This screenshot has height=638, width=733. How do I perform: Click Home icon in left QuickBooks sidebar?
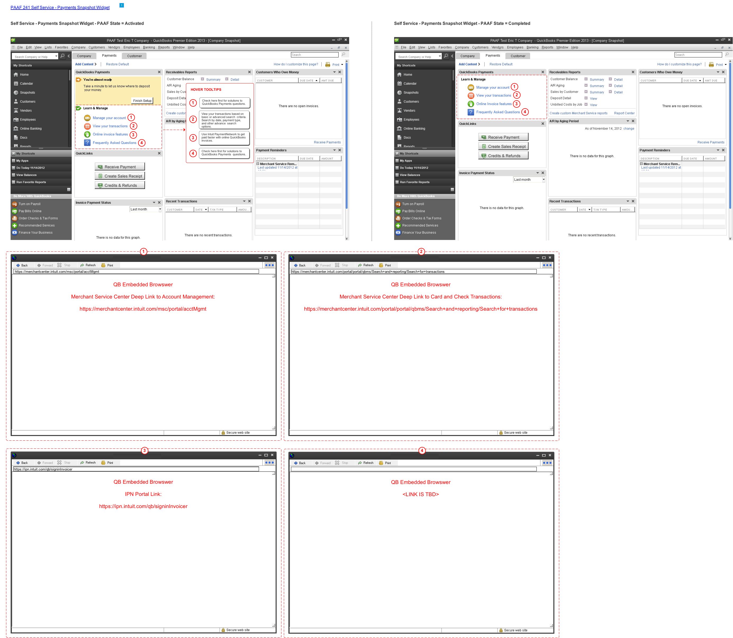tap(16, 75)
